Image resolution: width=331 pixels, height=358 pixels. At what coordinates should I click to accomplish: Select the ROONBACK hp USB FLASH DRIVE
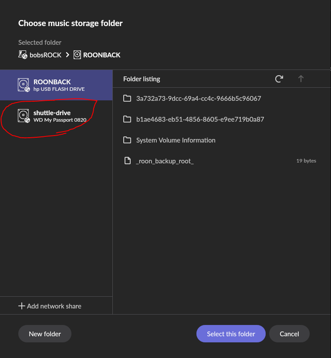56,85
